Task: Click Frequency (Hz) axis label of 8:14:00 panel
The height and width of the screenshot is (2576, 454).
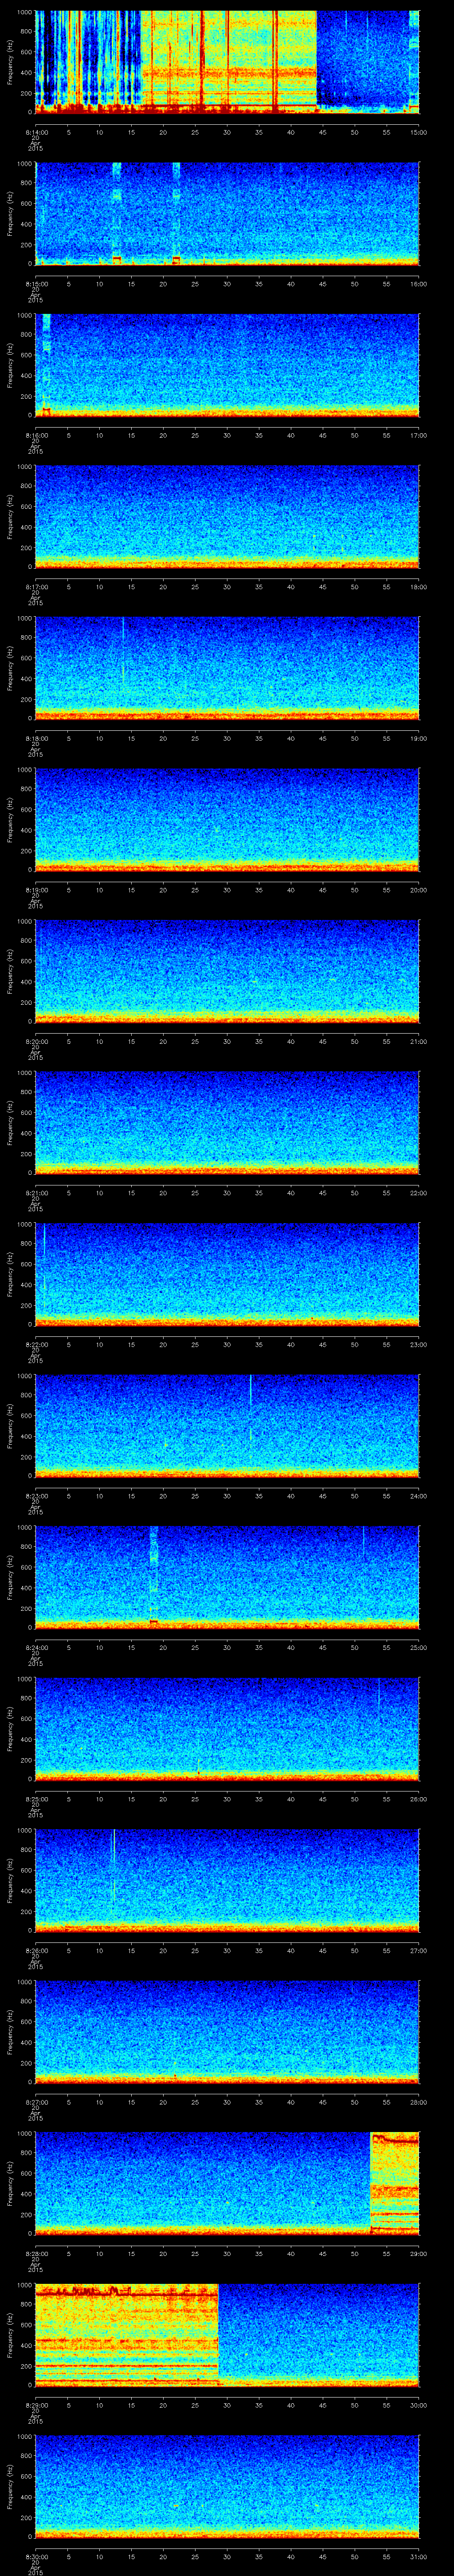Action: point(10,62)
